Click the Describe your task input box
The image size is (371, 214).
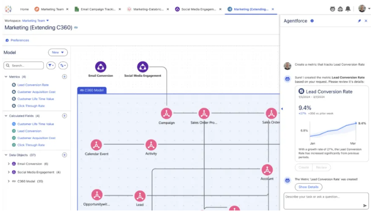pyautogui.click(x=326, y=201)
